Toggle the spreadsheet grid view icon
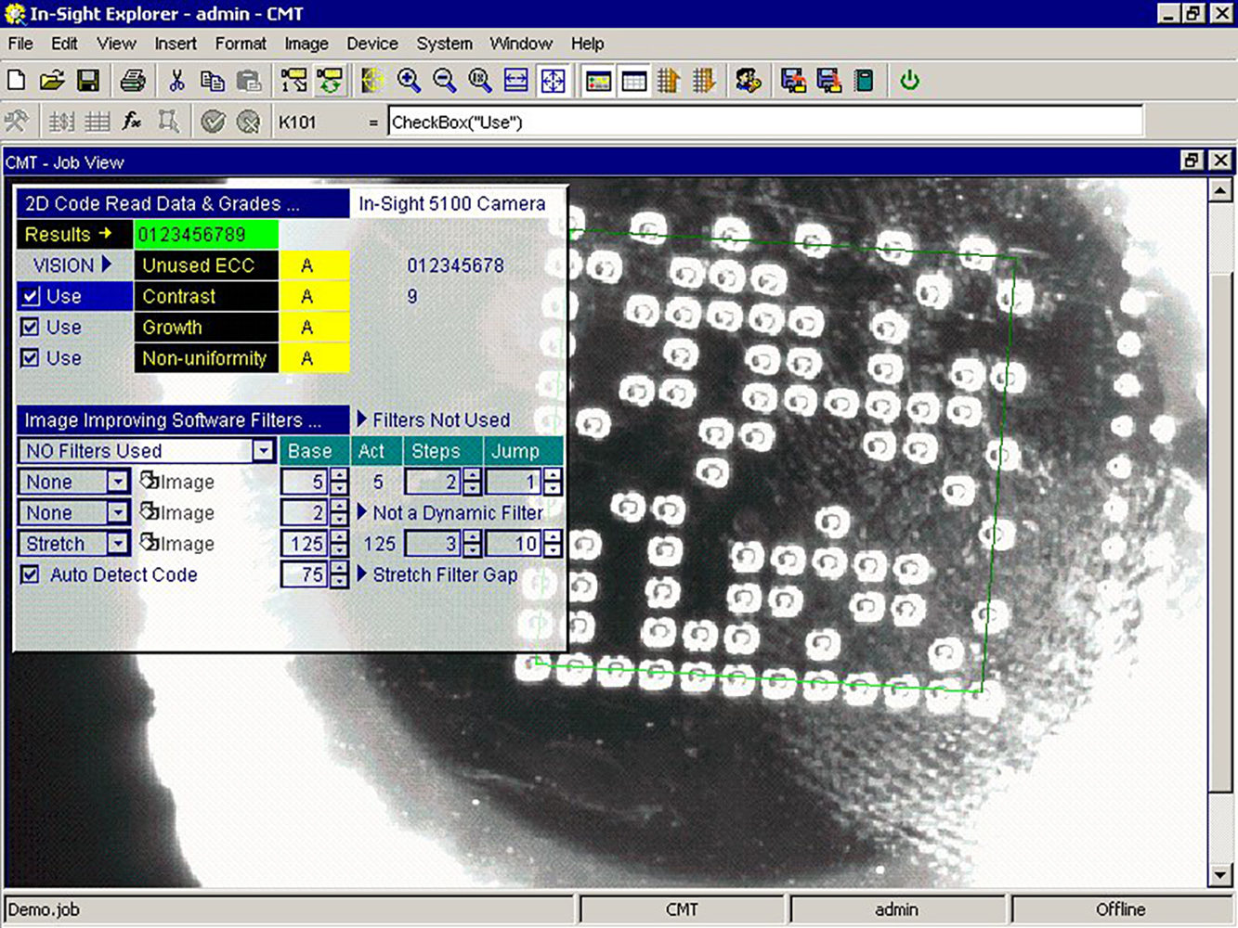Screen dimensions: 1238x928 click(x=634, y=81)
